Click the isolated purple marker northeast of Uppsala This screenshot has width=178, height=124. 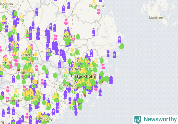coord(94,32)
